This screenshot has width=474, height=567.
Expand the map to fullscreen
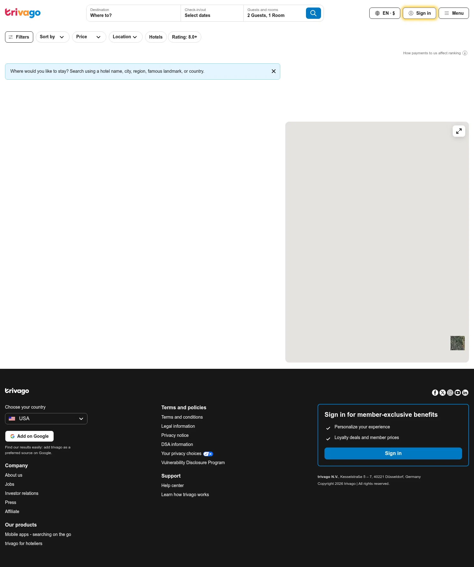(459, 131)
